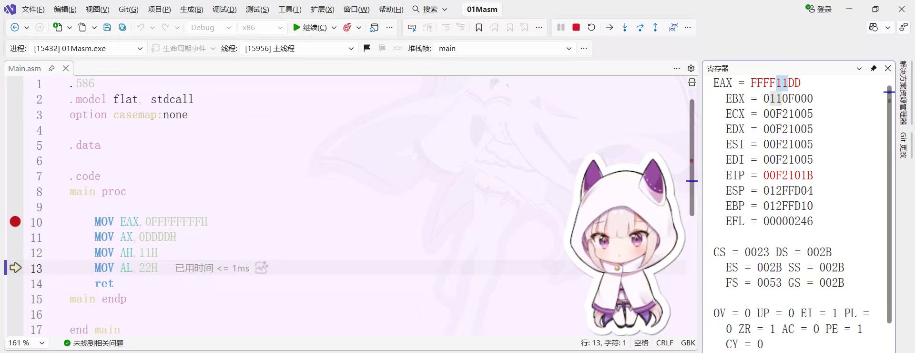Click the Restart debugging icon
The image size is (915, 353).
point(591,27)
